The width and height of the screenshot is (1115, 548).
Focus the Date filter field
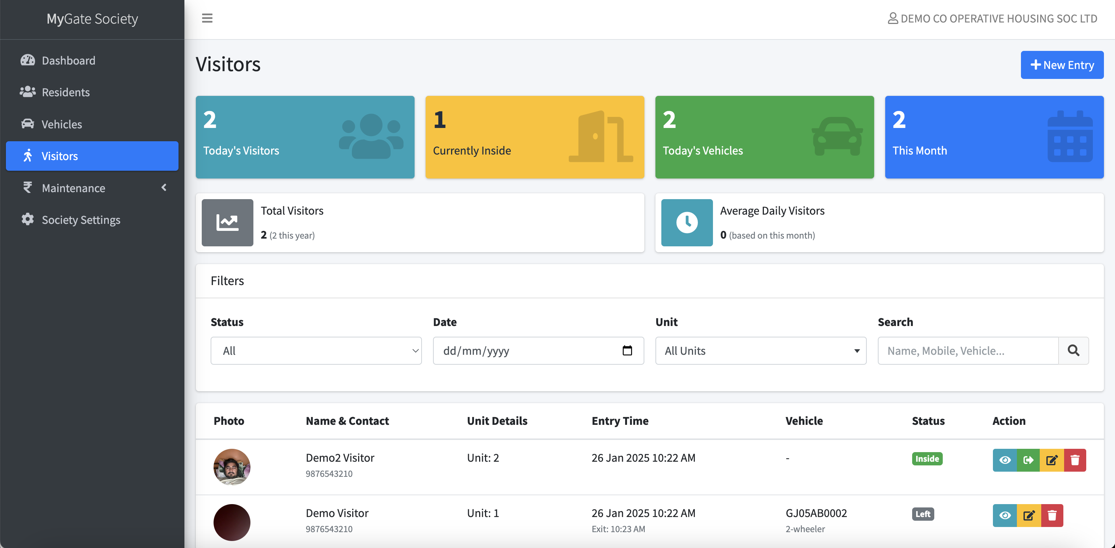pos(538,350)
